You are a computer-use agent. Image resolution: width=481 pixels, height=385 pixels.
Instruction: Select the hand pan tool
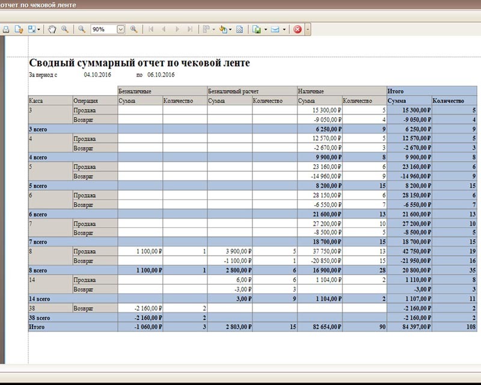pyautogui.click(x=52, y=29)
